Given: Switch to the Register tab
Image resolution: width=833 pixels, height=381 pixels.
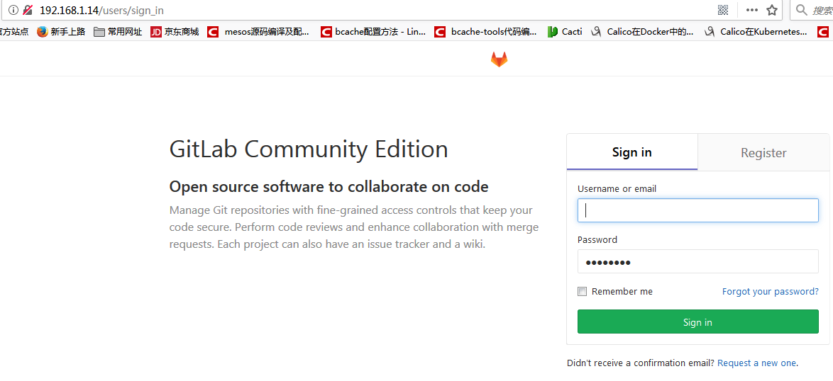Looking at the screenshot, I should click(x=763, y=152).
